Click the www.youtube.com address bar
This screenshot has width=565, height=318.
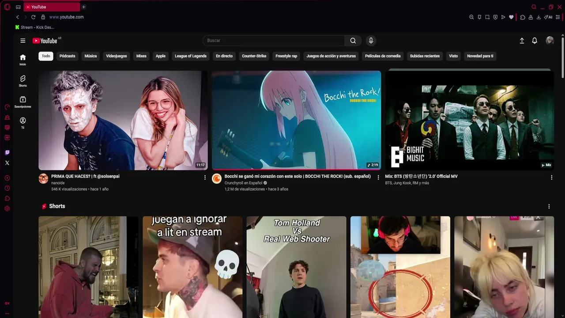point(66,17)
